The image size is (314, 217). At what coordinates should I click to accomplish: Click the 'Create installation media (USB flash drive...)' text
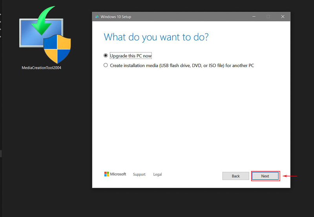click(x=182, y=66)
